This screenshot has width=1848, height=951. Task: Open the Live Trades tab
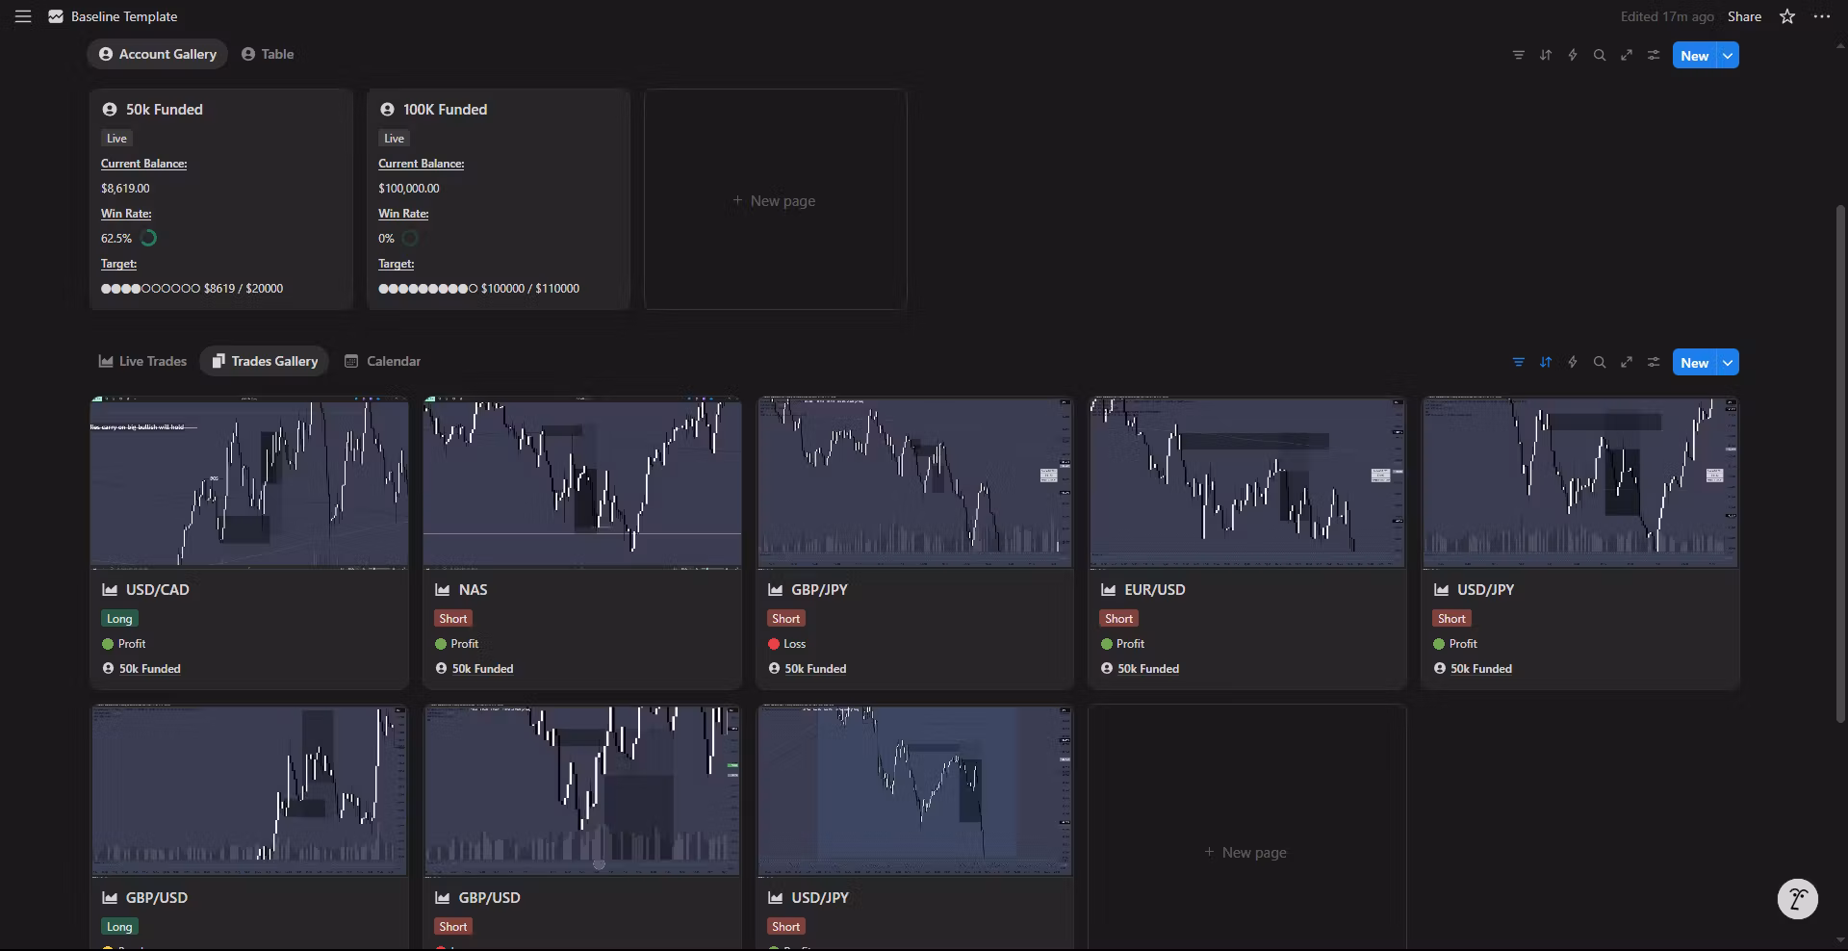(x=142, y=361)
